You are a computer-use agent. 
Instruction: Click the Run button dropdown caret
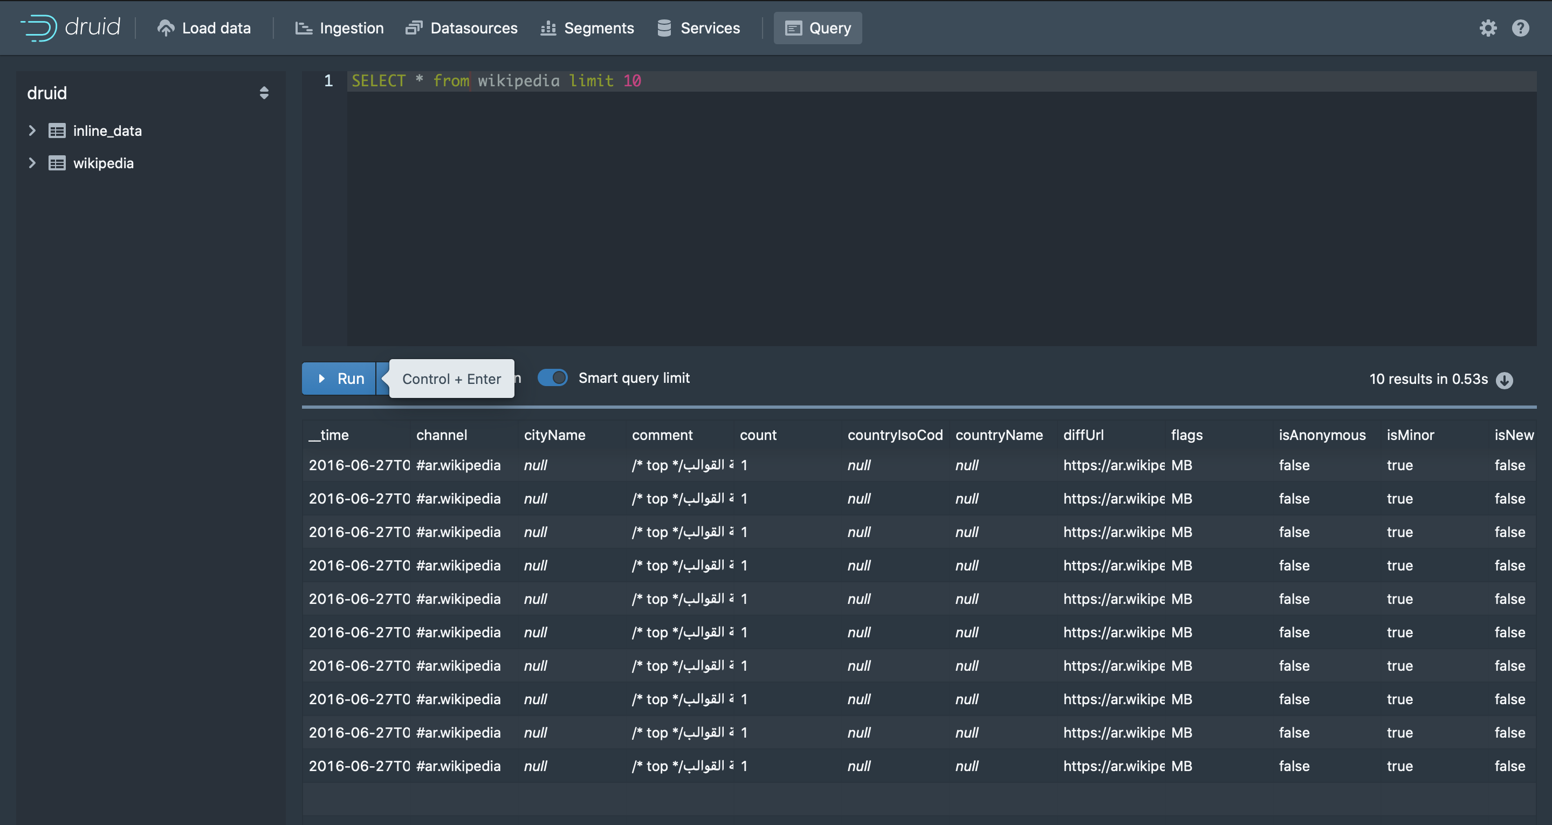(x=386, y=378)
